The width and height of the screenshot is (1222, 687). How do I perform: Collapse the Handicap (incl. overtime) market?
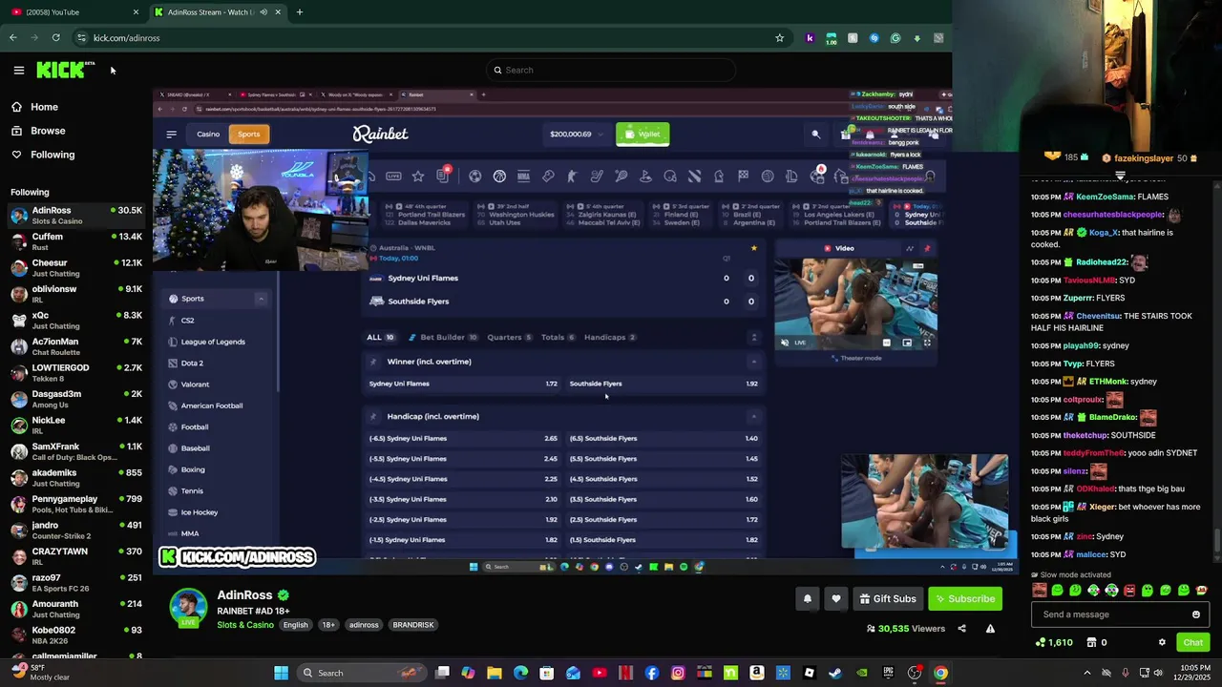[754, 416]
